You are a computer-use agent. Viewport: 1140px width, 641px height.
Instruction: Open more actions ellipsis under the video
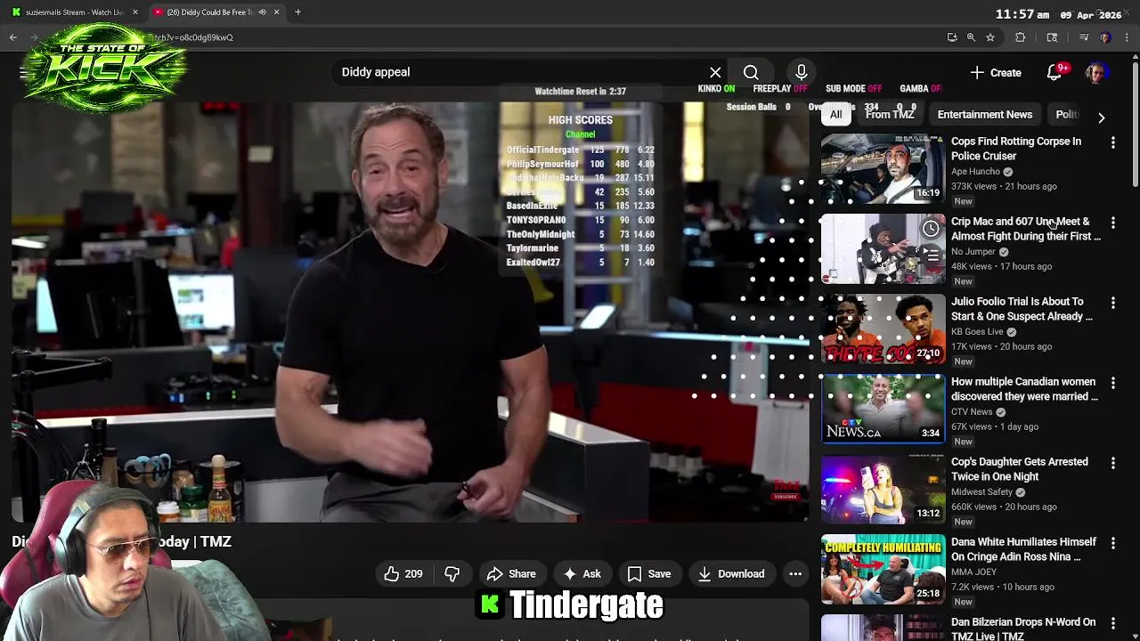coord(795,574)
